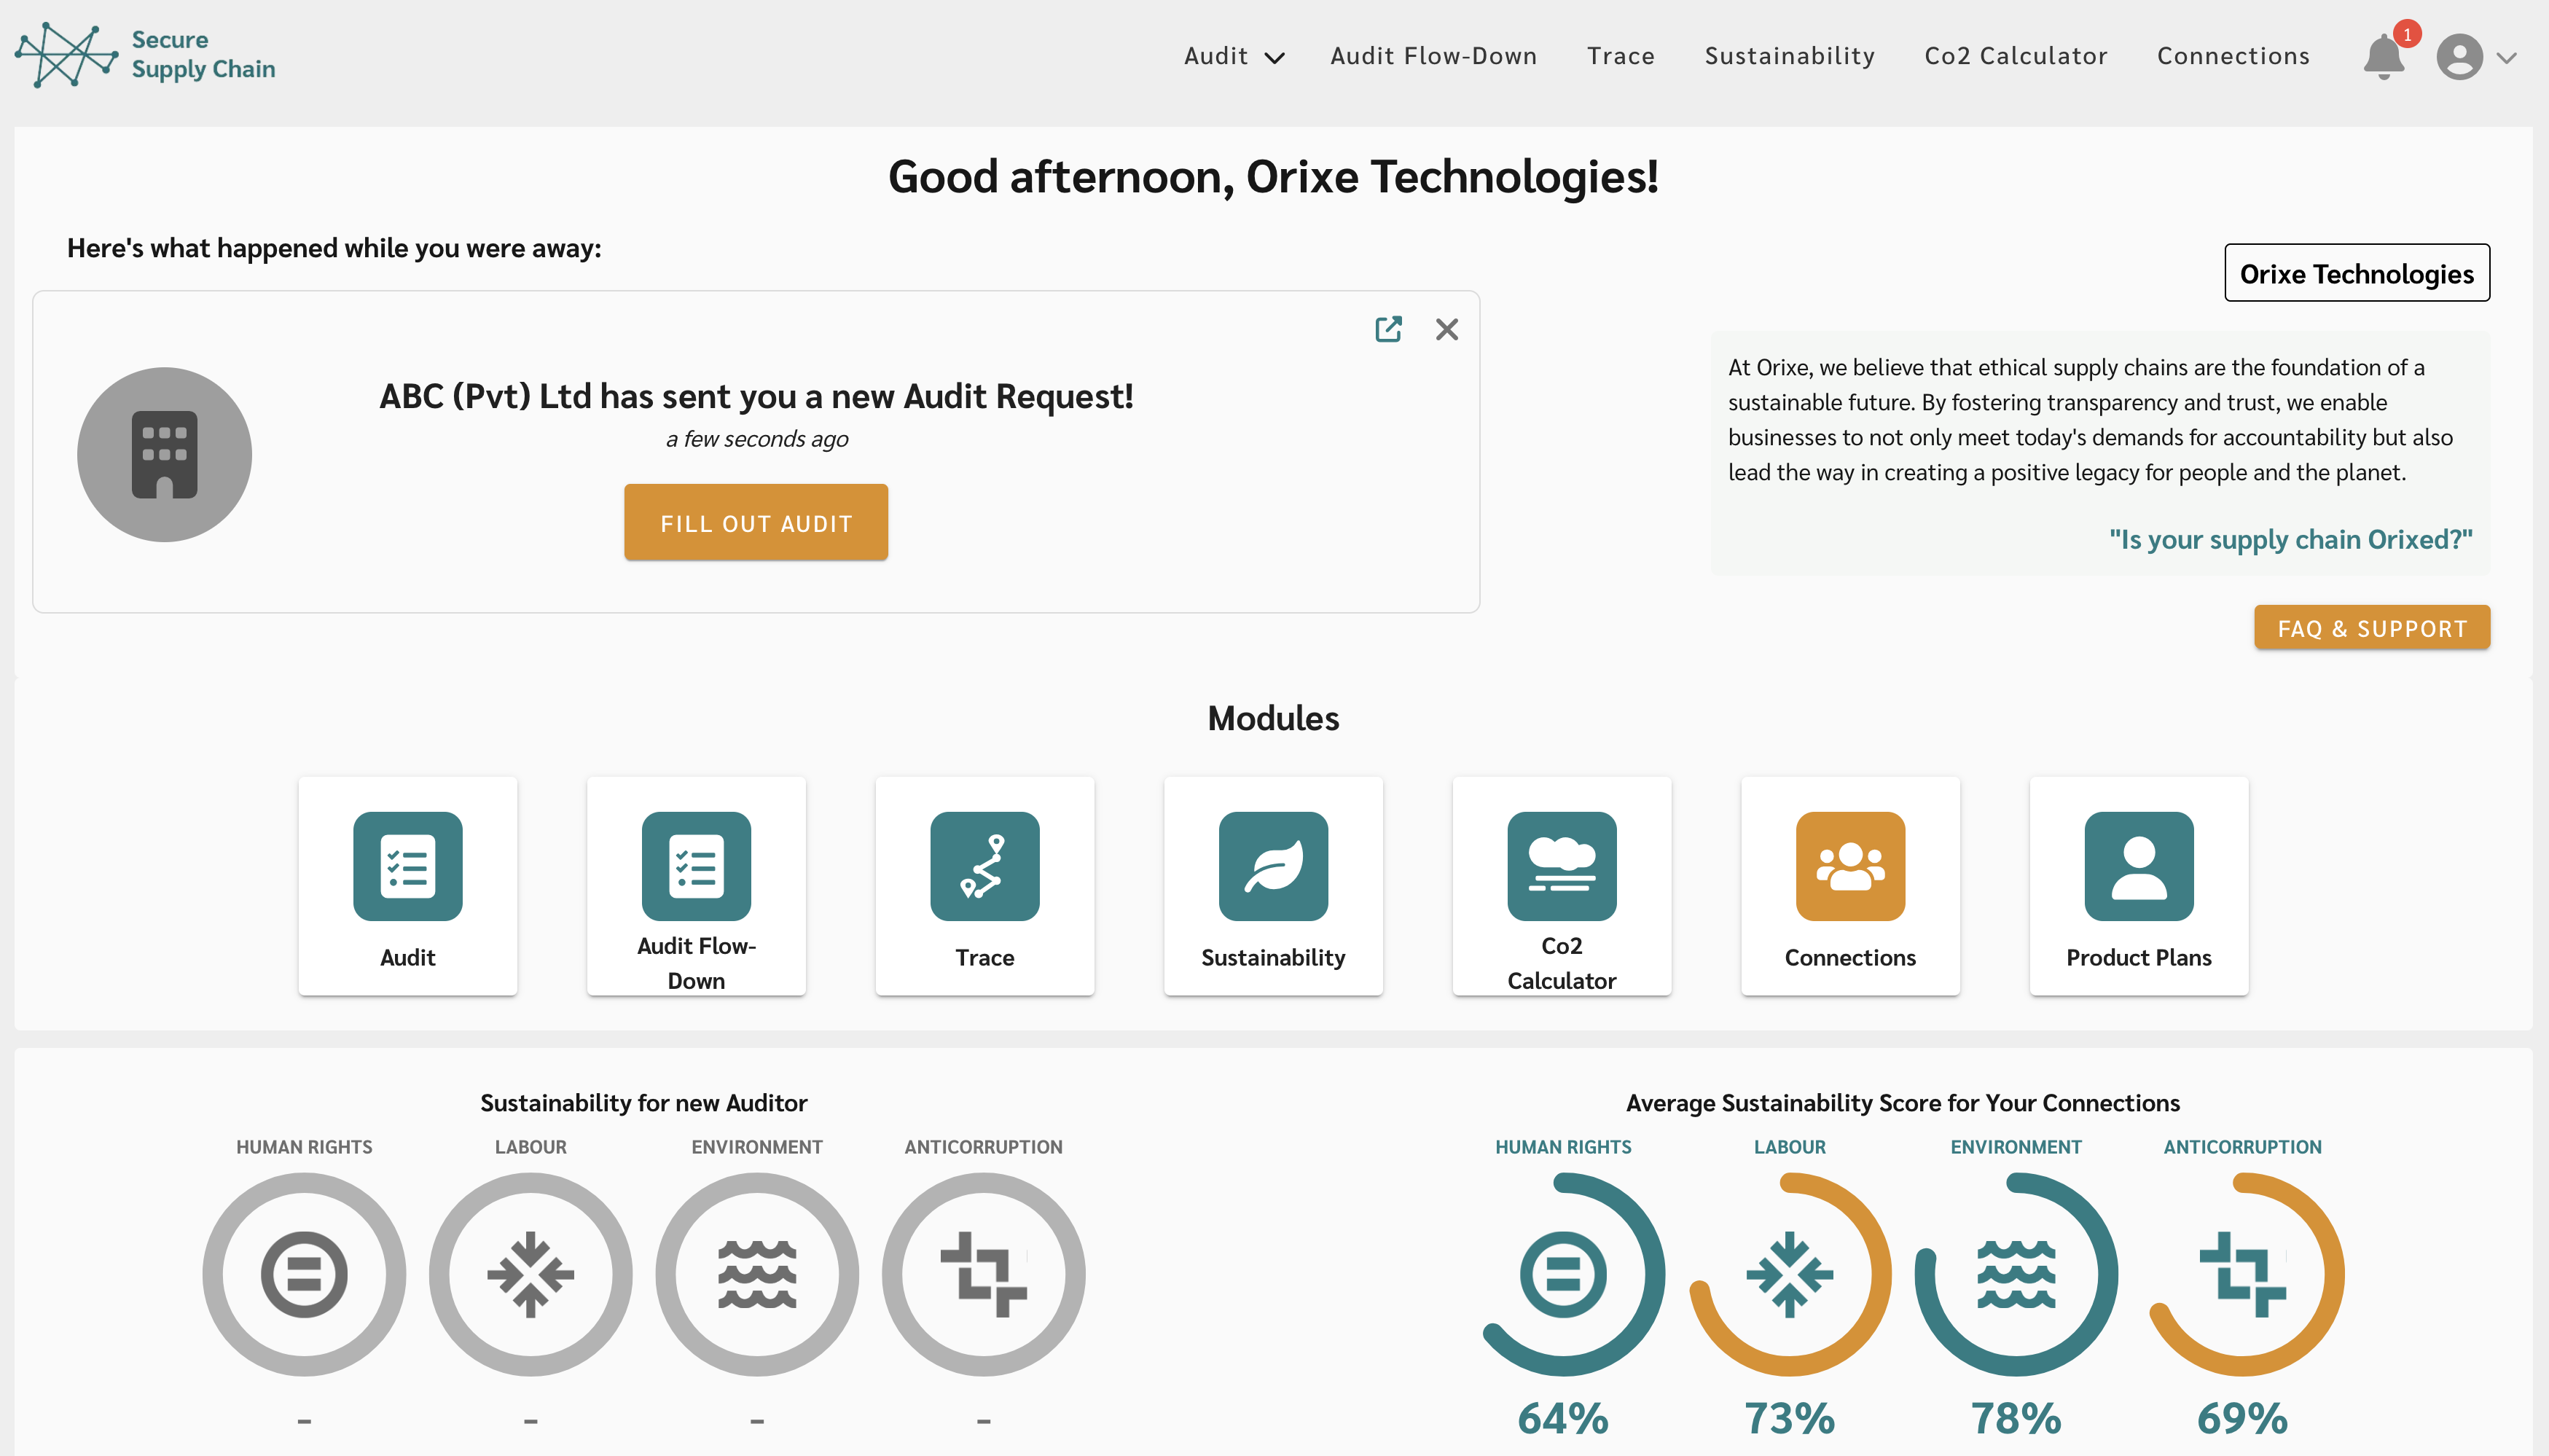This screenshot has height=1456, width=2549.
Task: Dismiss the ABC audit request notification
Action: point(1446,329)
